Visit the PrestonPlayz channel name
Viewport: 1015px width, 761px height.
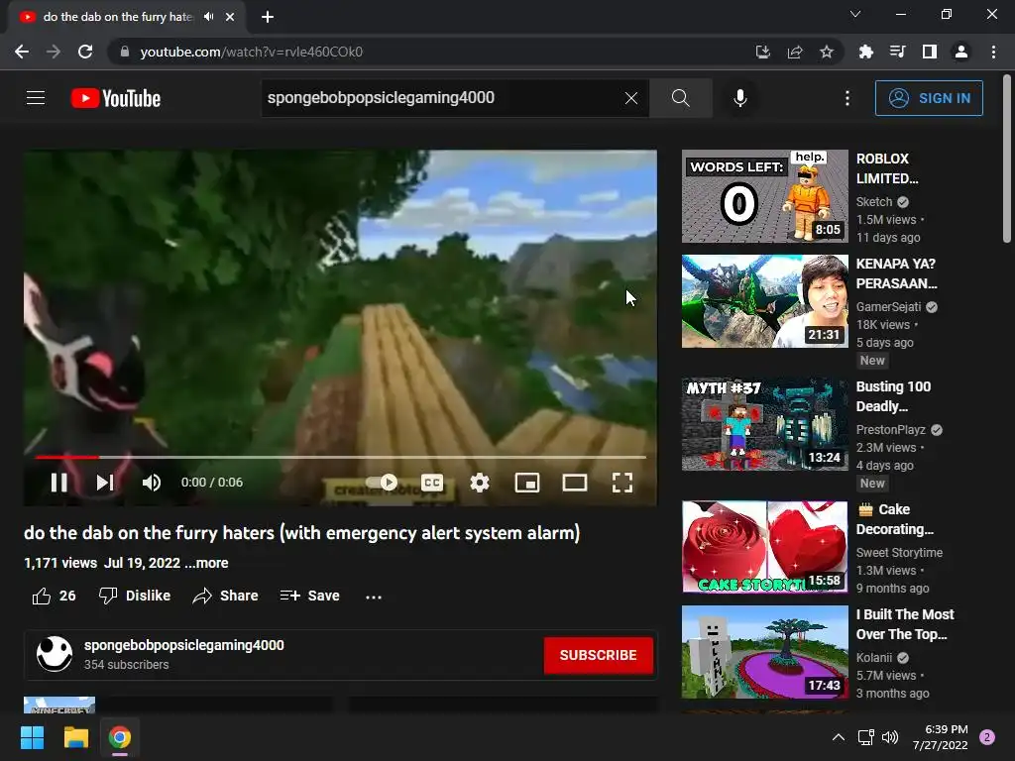[891, 430]
